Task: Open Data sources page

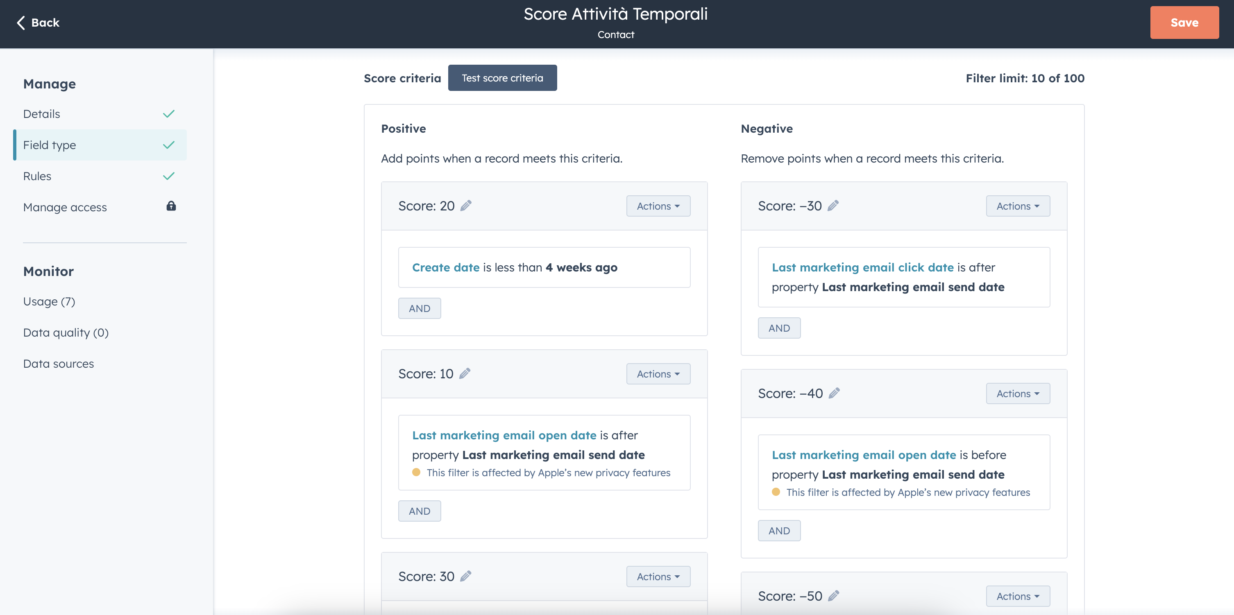Action: pos(59,364)
